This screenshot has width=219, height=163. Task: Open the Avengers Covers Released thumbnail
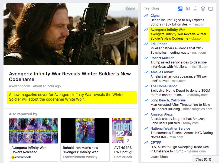[33, 130]
